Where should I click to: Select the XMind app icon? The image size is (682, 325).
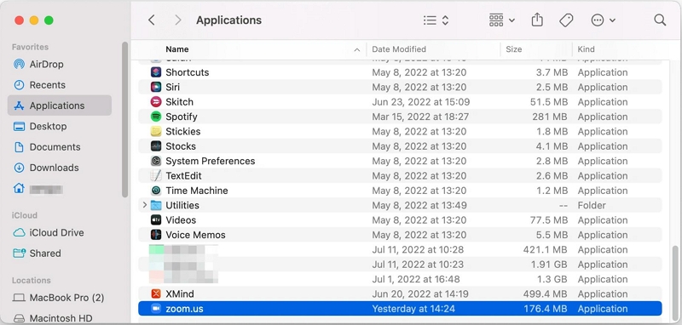coord(156,294)
